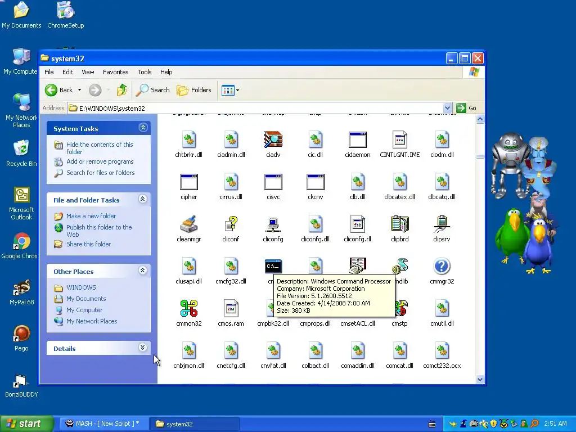Open the Favorites menu
The width and height of the screenshot is (576, 432).
[116, 72]
